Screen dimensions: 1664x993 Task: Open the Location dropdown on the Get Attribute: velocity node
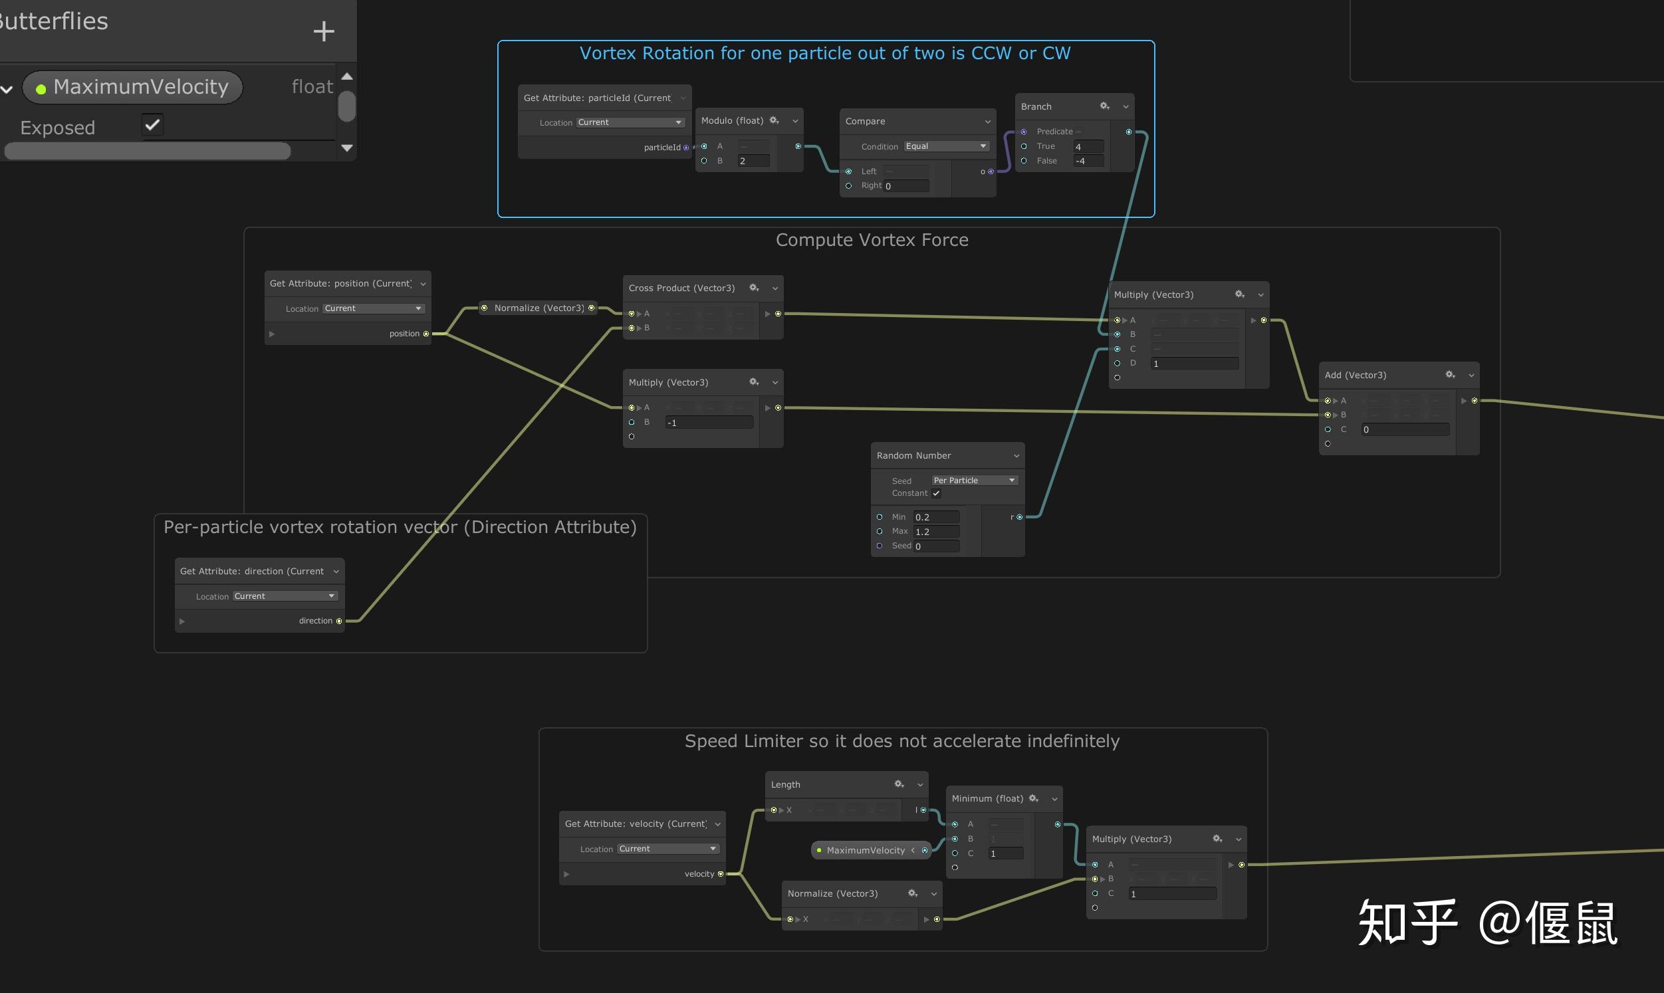tap(667, 849)
